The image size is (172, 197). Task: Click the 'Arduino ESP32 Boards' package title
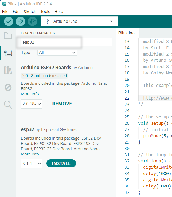pos(46,68)
